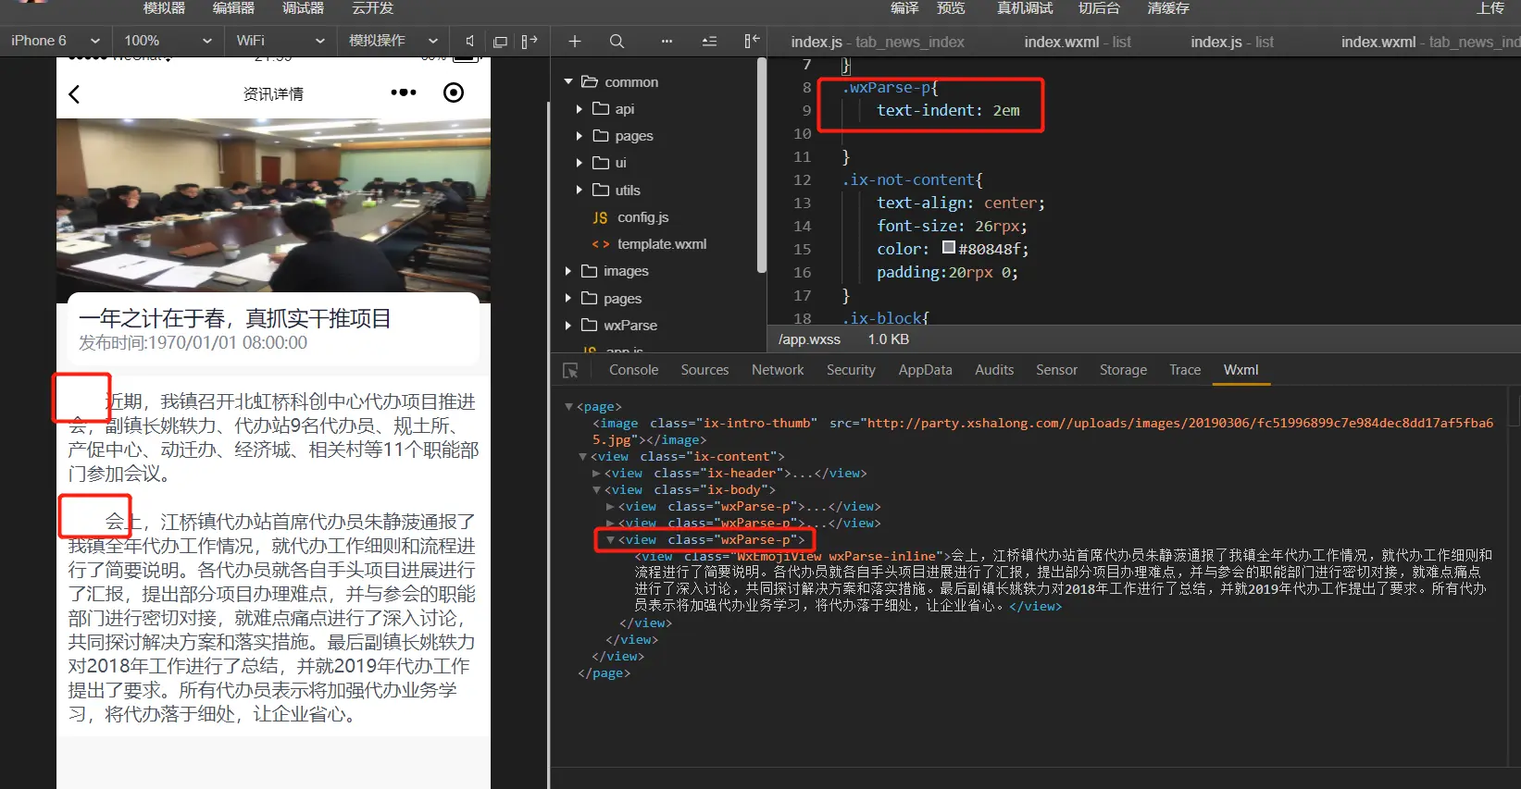Viewport: 1521px width, 789px height.
Task: Click the 预览 preview button
Action: (951, 8)
